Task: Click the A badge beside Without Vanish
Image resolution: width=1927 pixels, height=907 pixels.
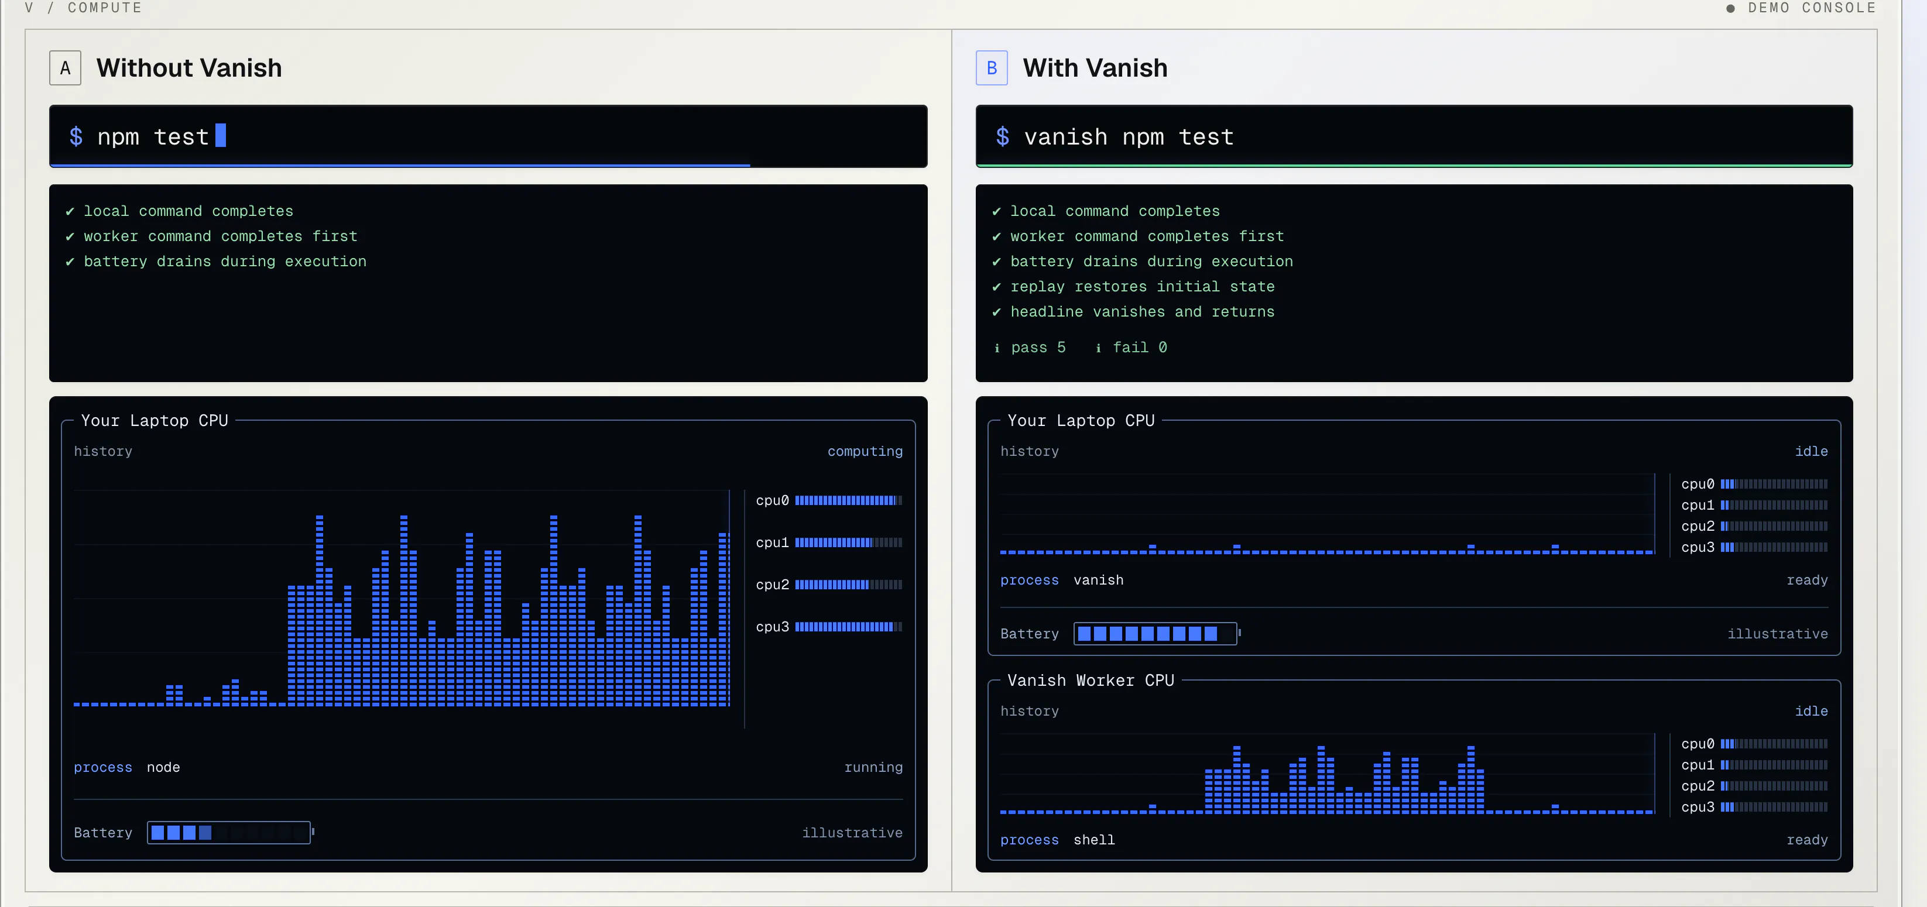Action: 65,68
